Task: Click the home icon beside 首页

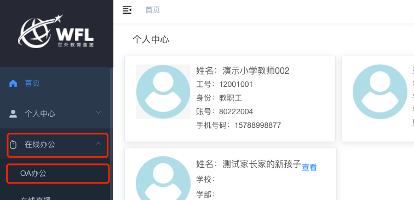Action: 13,83
